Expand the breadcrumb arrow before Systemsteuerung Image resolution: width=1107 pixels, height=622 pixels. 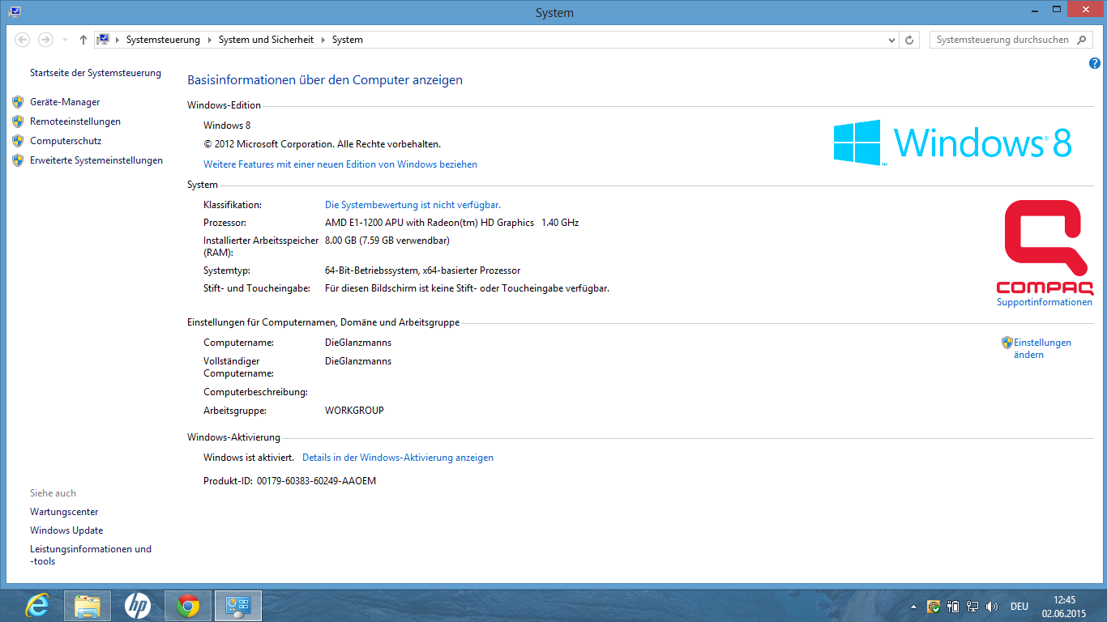point(118,40)
